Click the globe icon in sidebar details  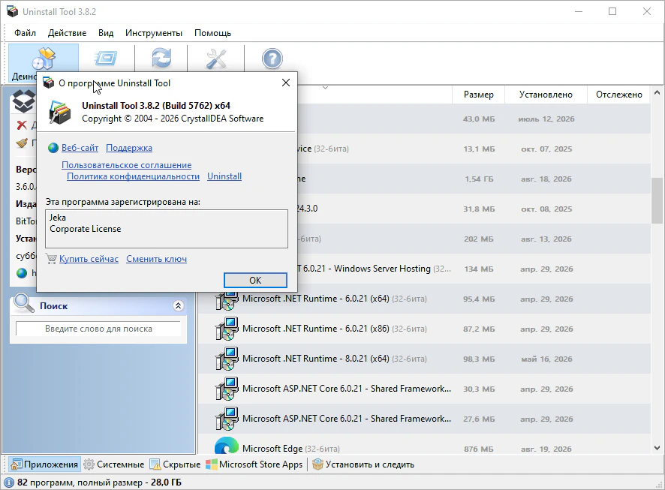[22, 273]
